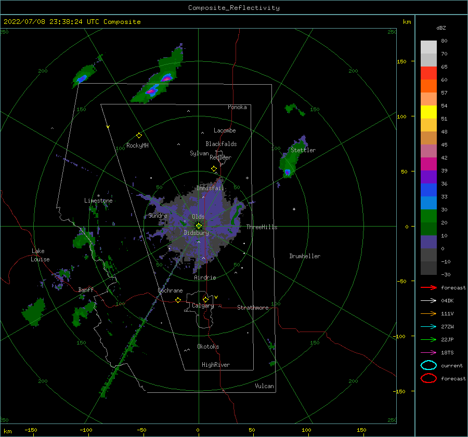The height and width of the screenshot is (437, 468).
Task: Click the magenta 39-42 dBZ color swatch
Action: coord(428,164)
